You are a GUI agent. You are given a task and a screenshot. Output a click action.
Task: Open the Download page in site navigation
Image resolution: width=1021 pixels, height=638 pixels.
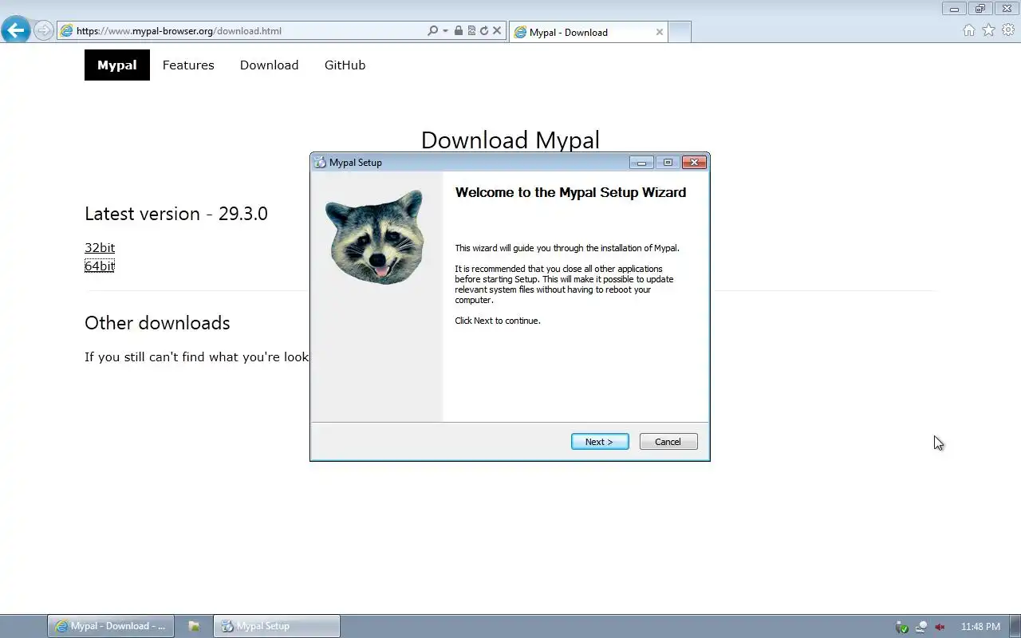tap(269, 65)
